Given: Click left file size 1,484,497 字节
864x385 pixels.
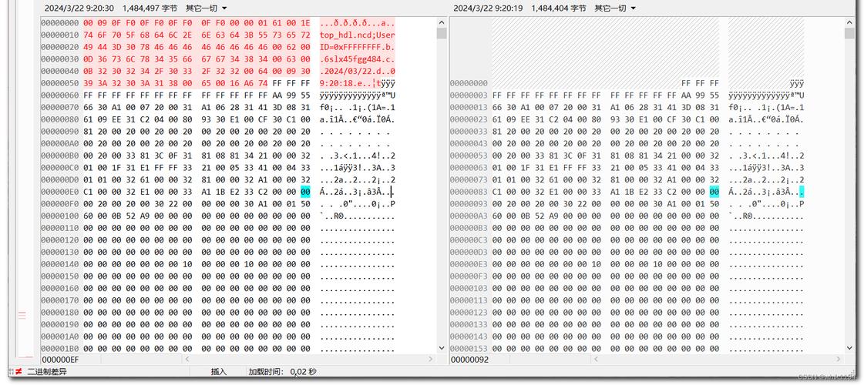Looking at the screenshot, I should [150, 8].
